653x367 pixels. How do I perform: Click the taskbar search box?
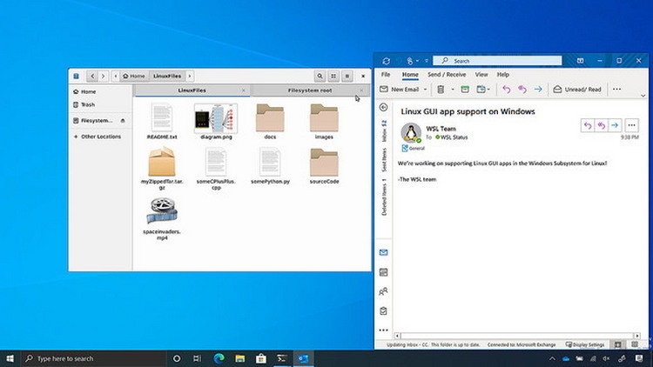tap(93, 358)
